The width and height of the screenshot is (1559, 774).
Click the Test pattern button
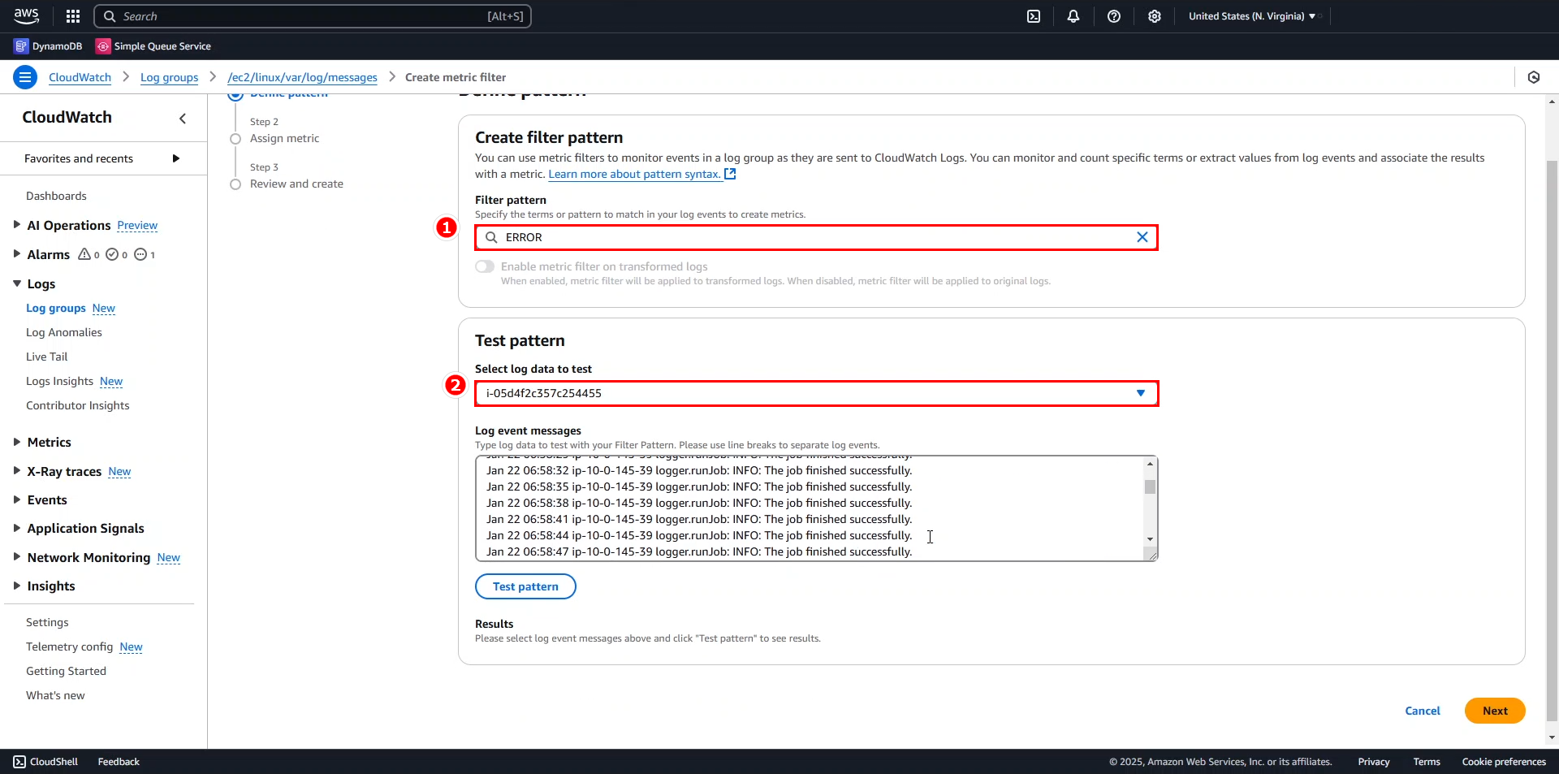[525, 586]
